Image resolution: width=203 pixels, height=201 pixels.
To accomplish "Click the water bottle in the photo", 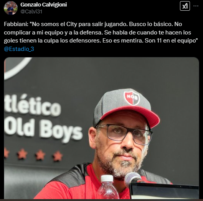I will point(108,187).
